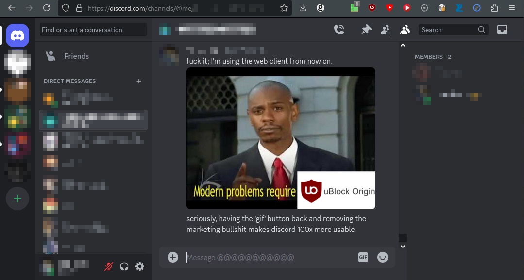Image resolution: width=524 pixels, height=280 pixels.
Task: Start a voice call
Action: (x=339, y=30)
